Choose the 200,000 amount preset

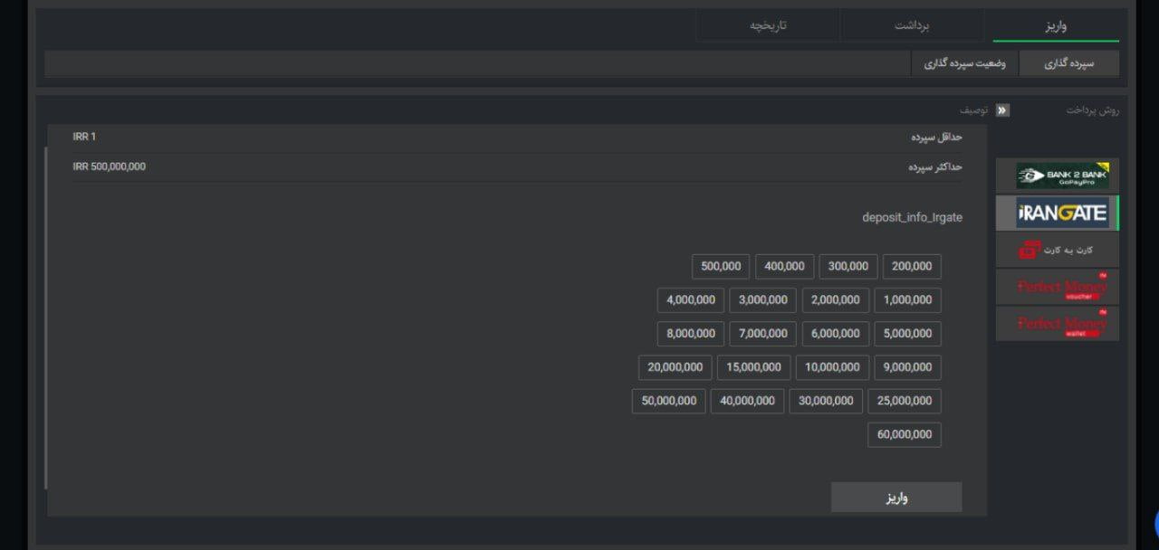pyautogui.click(x=912, y=267)
